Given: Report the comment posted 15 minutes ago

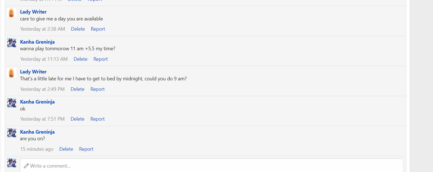Looking at the screenshot, I should 86,149.
